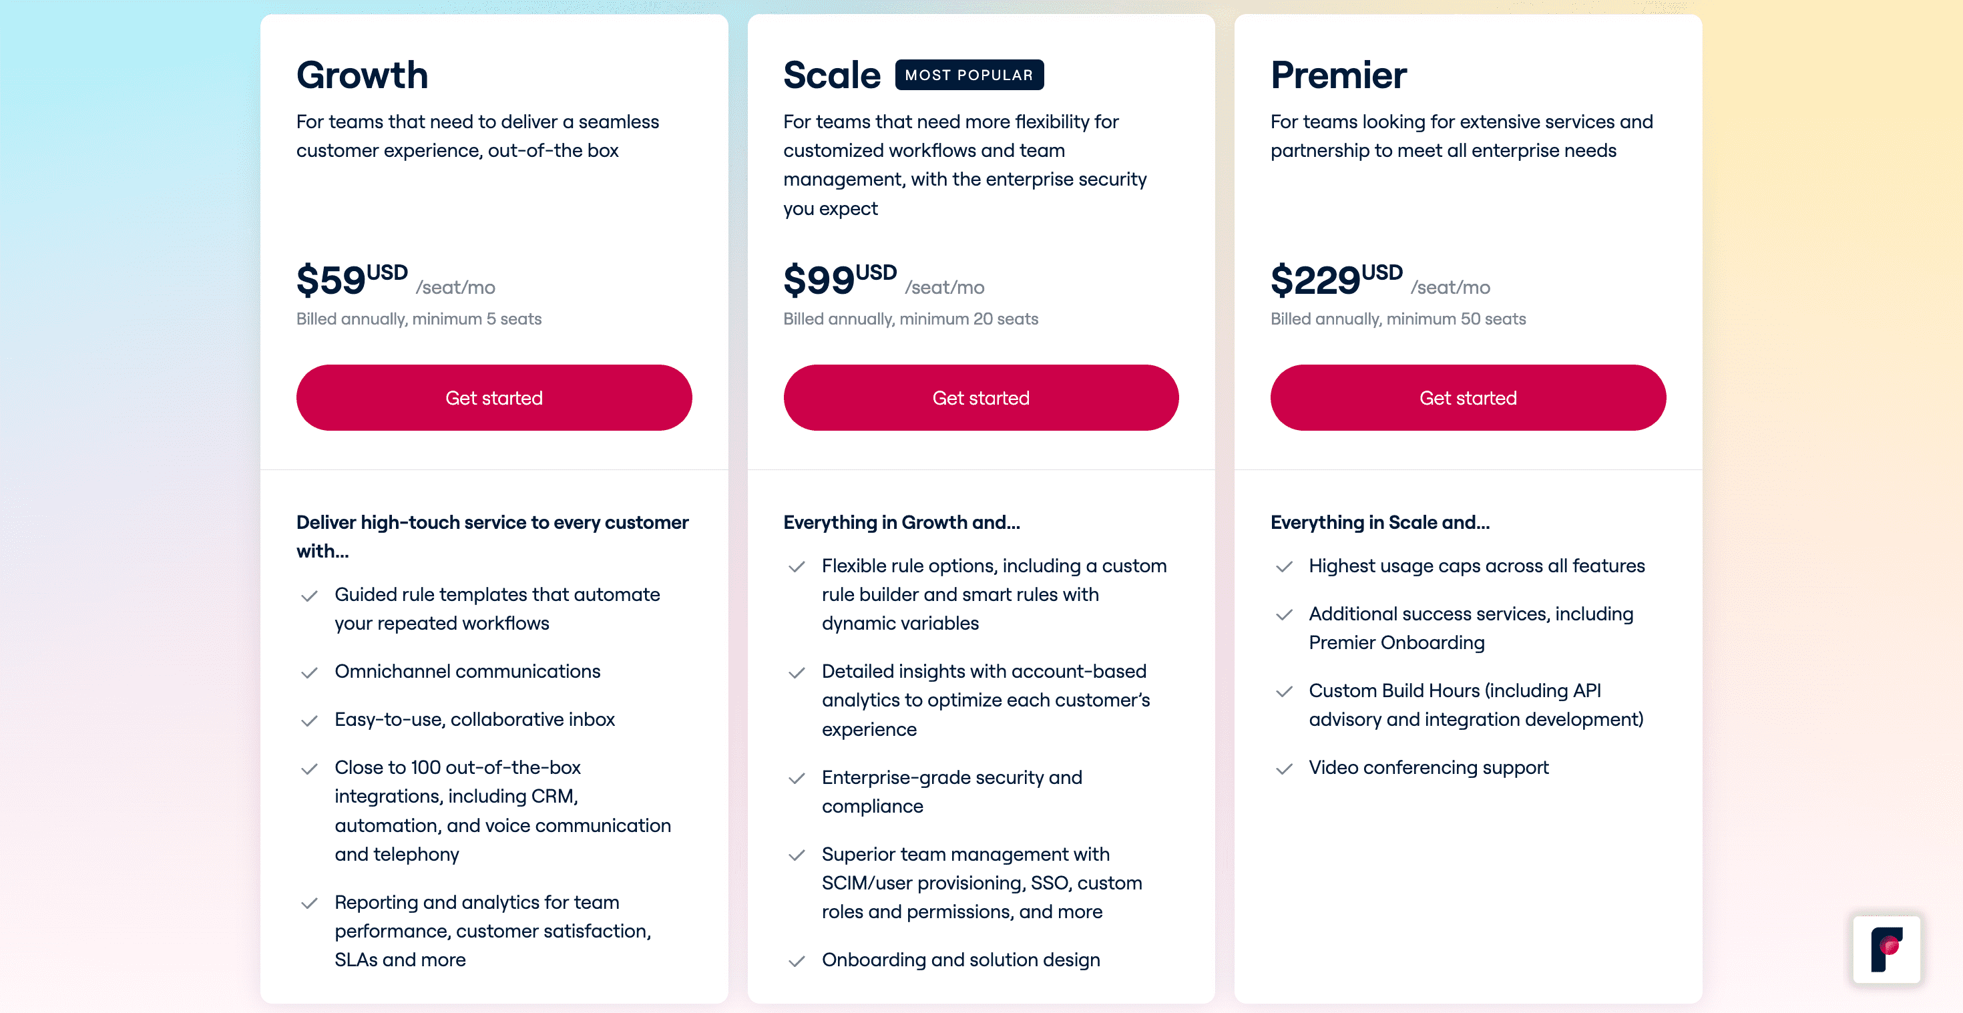Click checkmark beside Guided rule templates
Viewport: 1963px width, 1013px height.
(x=309, y=595)
